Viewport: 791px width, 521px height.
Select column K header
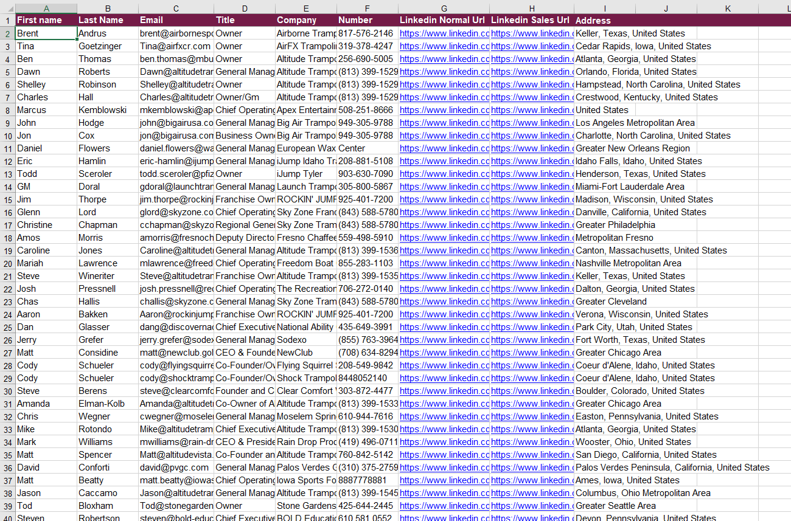[728, 8]
